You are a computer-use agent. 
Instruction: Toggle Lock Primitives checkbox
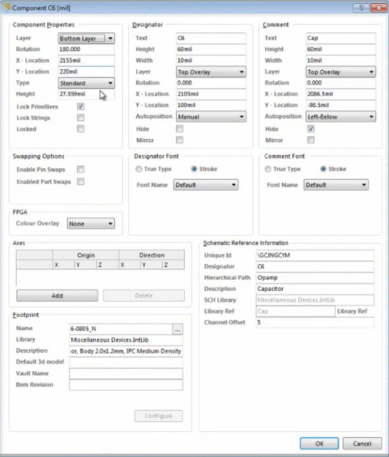[80, 106]
